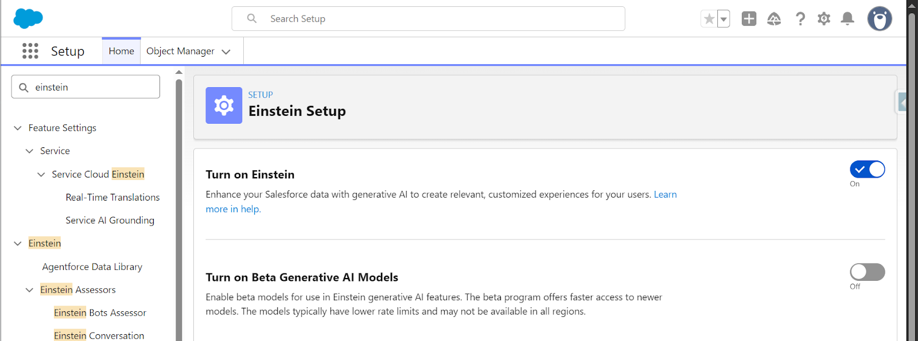Open the favorites list dropdown arrow
This screenshot has height=341, width=918.
pyautogui.click(x=723, y=19)
